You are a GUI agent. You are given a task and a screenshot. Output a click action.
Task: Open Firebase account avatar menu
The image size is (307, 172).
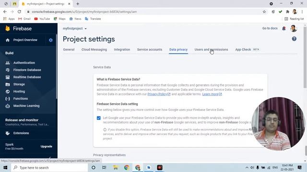[x=294, y=29]
